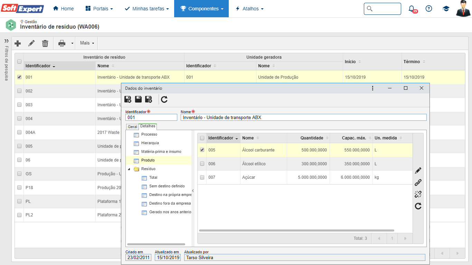Screen dimensions: 472x265
Task: Click the pencil edit icon beside product grid
Action: click(418, 170)
